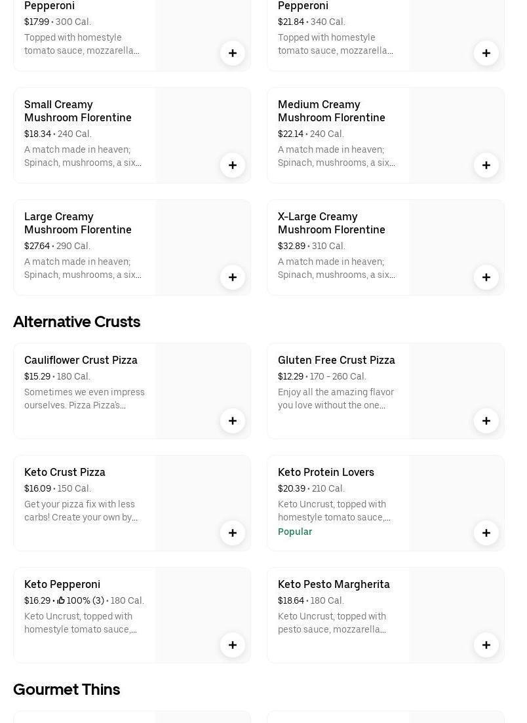This screenshot has height=723, width=527.
Task: Open Gluten Free Crust Pizza item title
Action: click(x=336, y=360)
